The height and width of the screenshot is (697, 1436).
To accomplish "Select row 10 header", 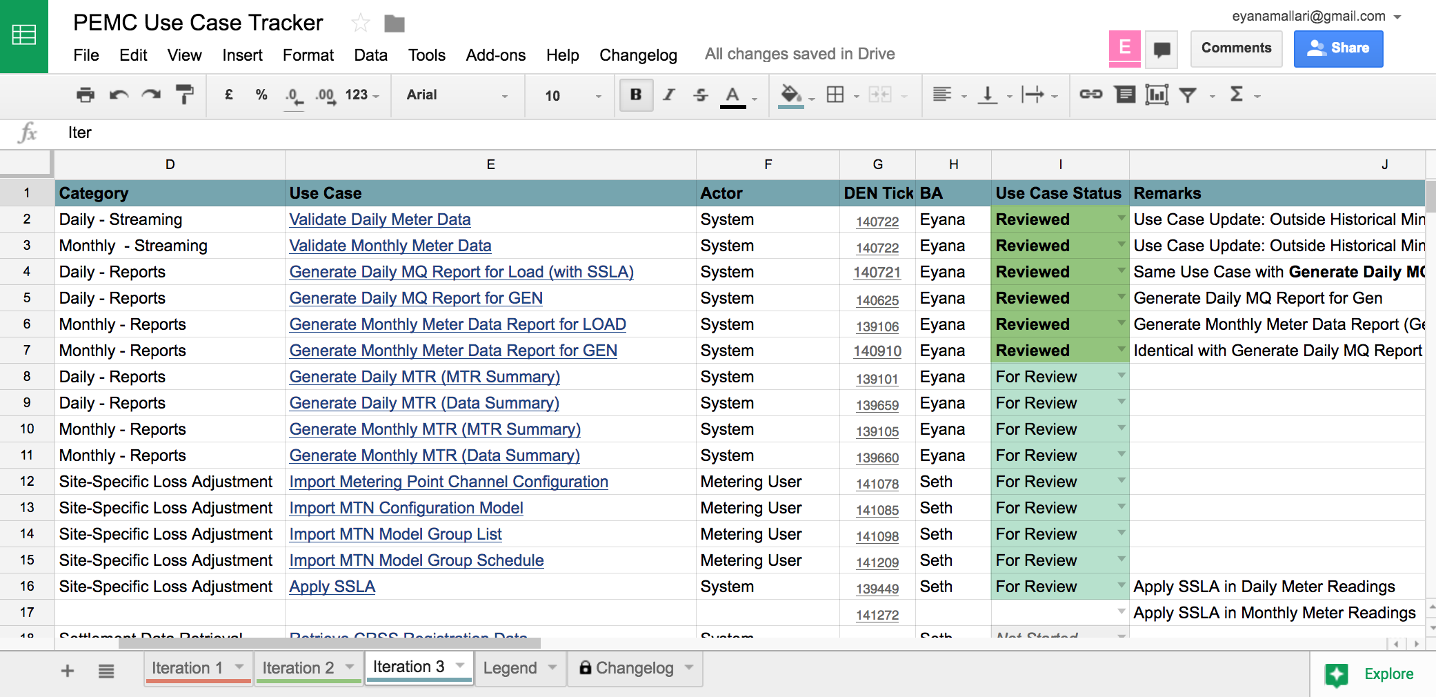I will pos(27,429).
